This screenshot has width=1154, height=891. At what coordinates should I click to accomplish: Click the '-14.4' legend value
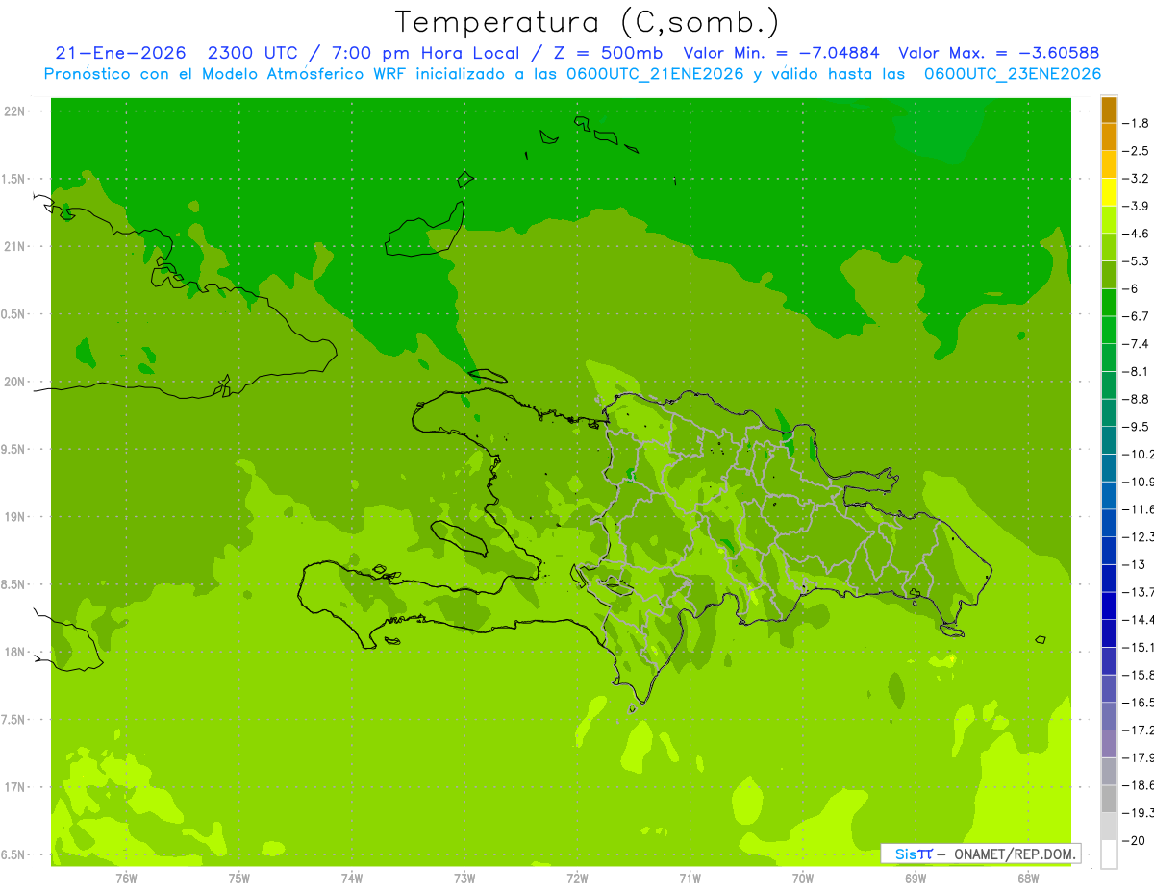(x=1138, y=619)
